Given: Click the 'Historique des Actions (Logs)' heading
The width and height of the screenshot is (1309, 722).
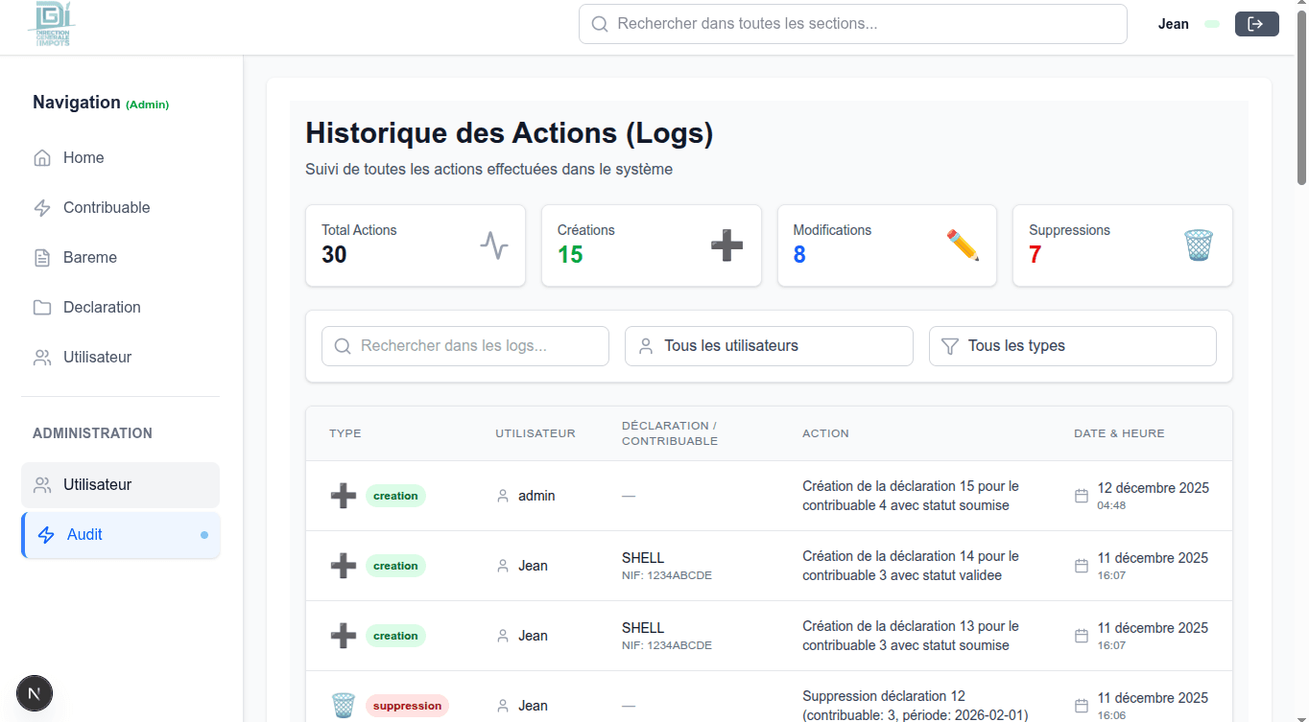Looking at the screenshot, I should click(510, 133).
